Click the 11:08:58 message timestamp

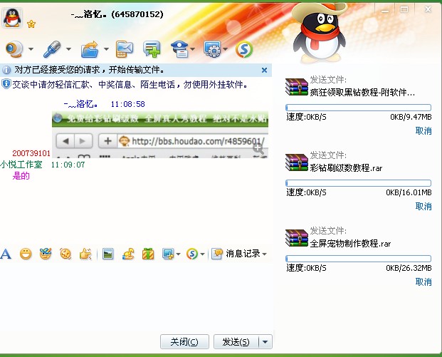127,104
